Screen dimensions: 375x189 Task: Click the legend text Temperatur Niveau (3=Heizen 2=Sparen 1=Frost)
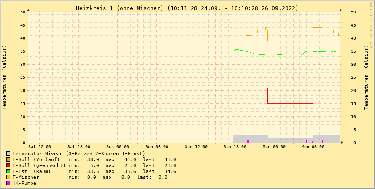pyautogui.click(x=79, y=154)
